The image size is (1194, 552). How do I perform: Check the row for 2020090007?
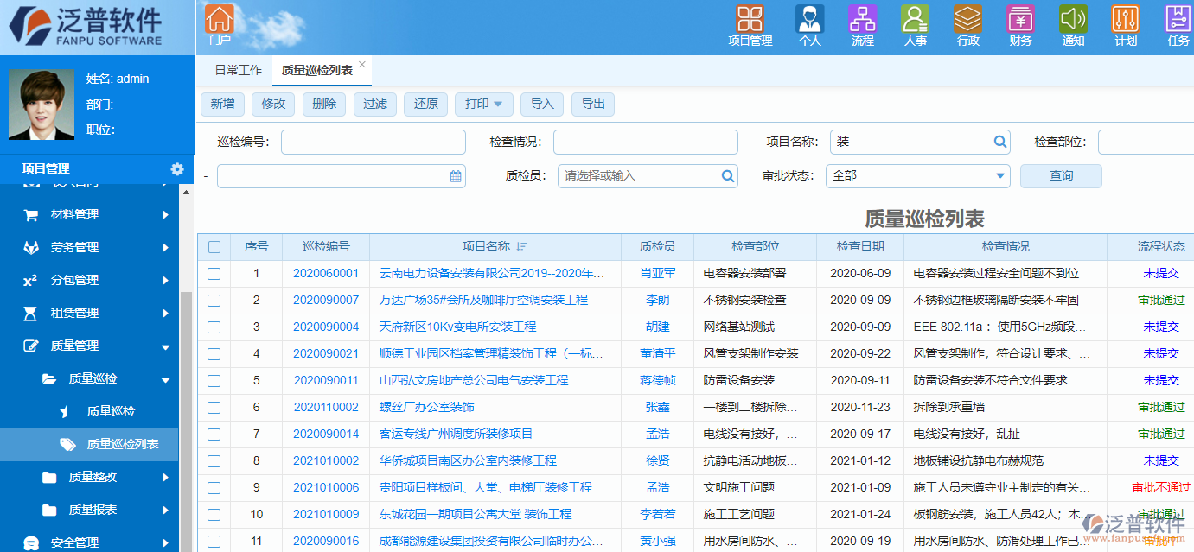pyautogui.click(x=214, y=301)
